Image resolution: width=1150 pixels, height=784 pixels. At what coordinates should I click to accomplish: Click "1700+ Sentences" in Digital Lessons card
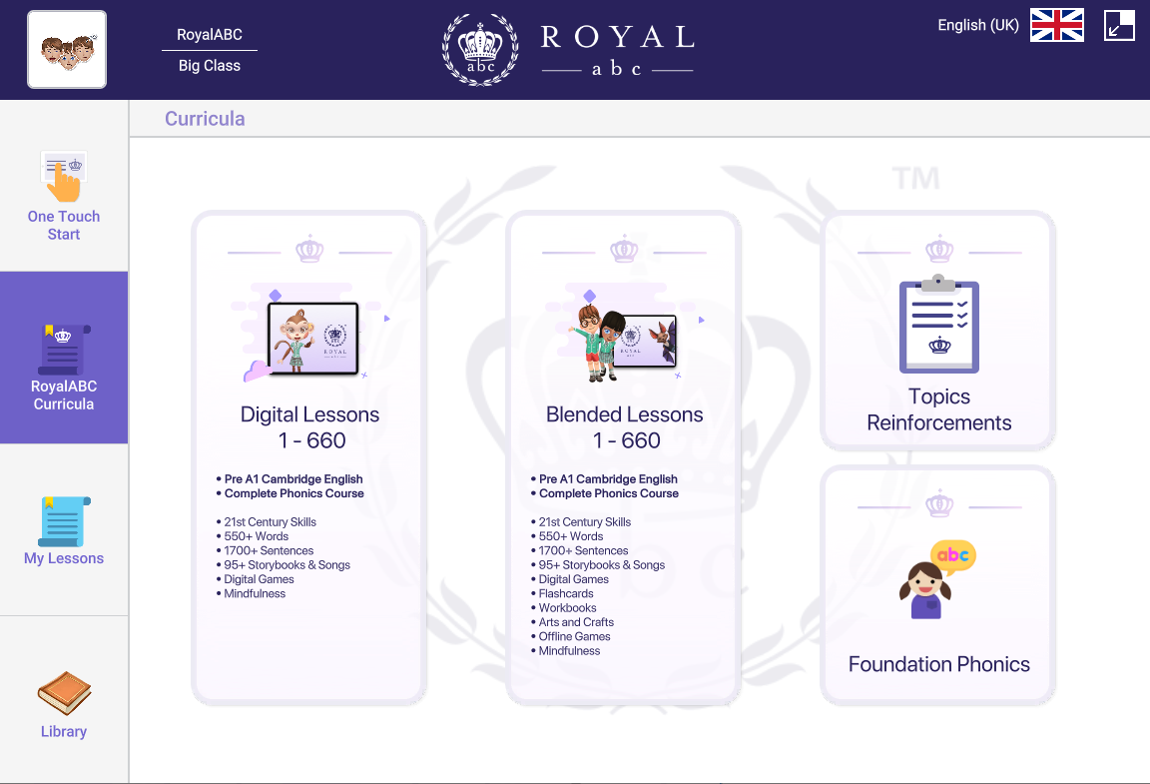point(269,550)
